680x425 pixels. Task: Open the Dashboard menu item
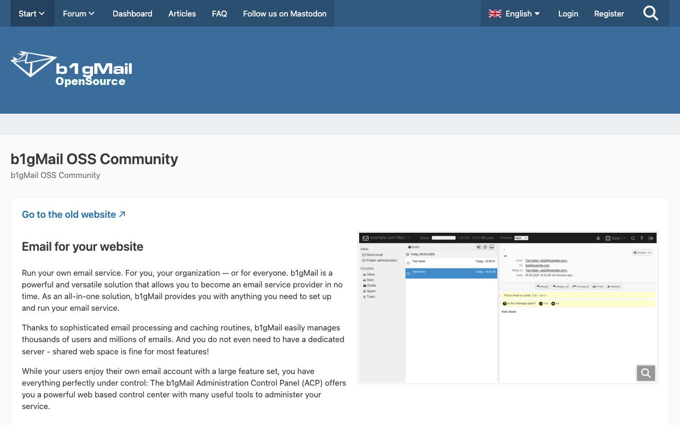pyautogui.click(x=132, y=13)
